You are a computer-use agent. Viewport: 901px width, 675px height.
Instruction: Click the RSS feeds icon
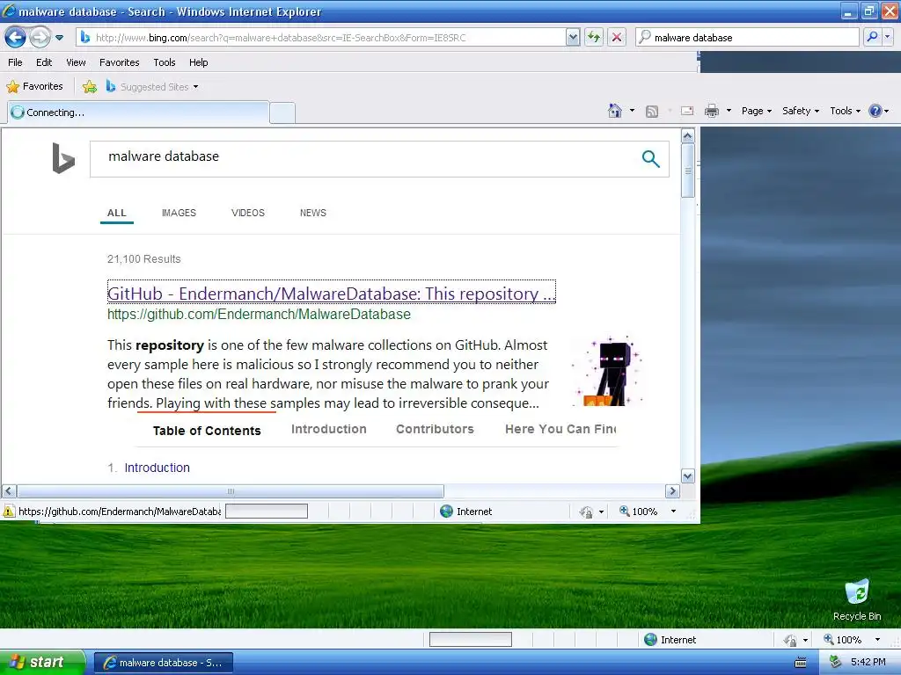652,112
